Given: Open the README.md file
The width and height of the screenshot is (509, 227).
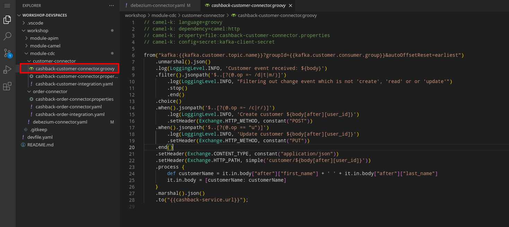Looking at the screenshot, I should [x=40, y=145].
